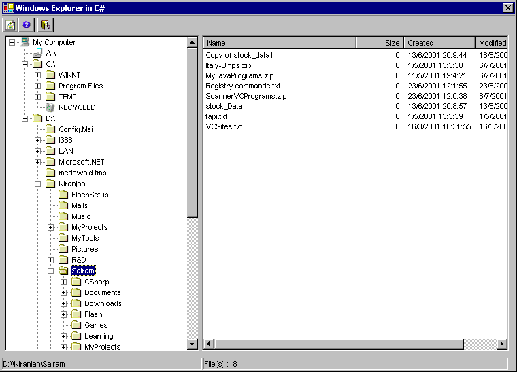Viewport: 517px width, 372px height.
Task: Expand the Microsoft.NET folder node
Action: 37,162
